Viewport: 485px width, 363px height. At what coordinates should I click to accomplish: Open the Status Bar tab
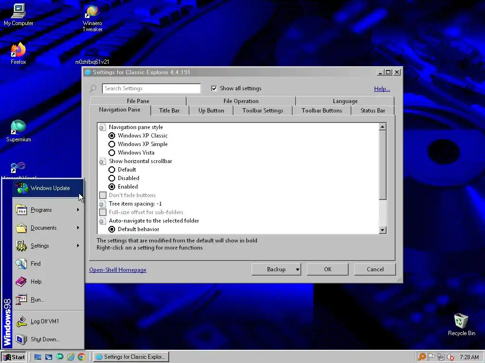(373, 111)
